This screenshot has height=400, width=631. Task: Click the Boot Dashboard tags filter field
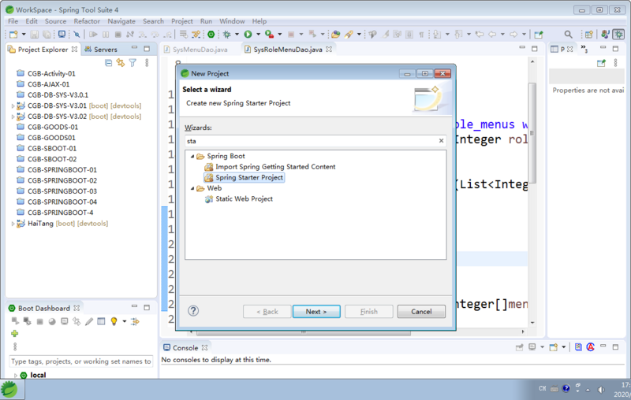click(81, 361)
